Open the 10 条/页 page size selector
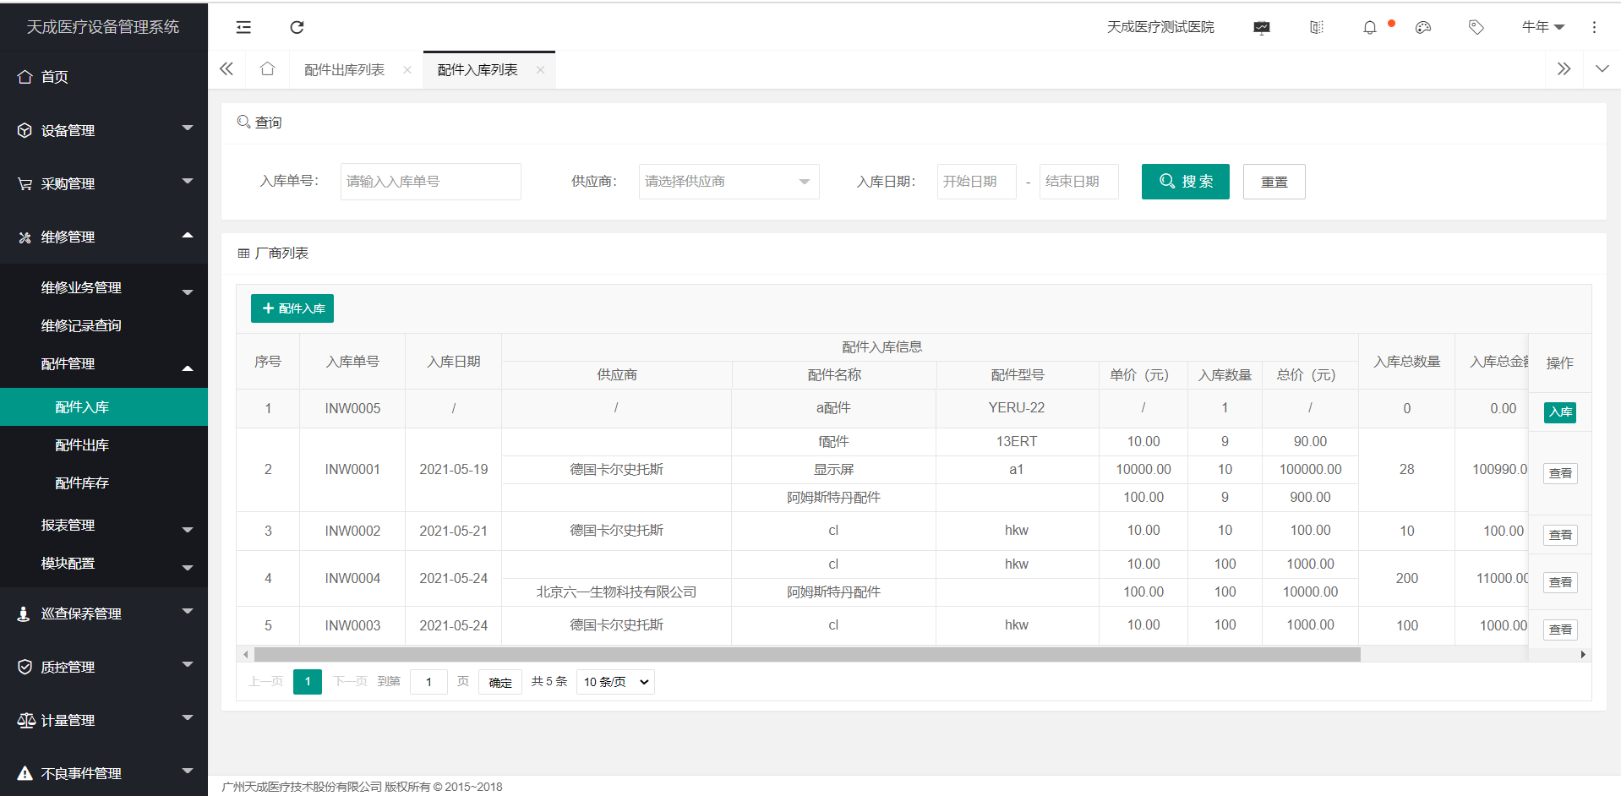1621x796 pixels. 615,682
